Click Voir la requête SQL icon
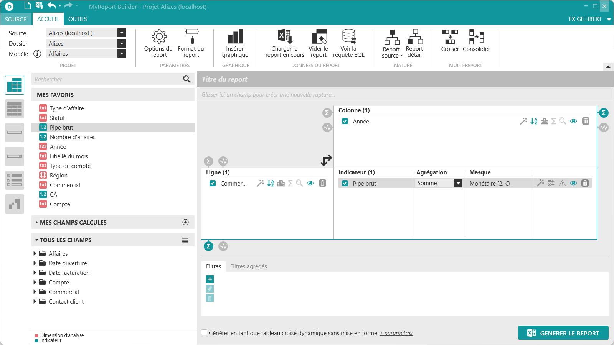 pyautogui.click(x=348, y=37)
